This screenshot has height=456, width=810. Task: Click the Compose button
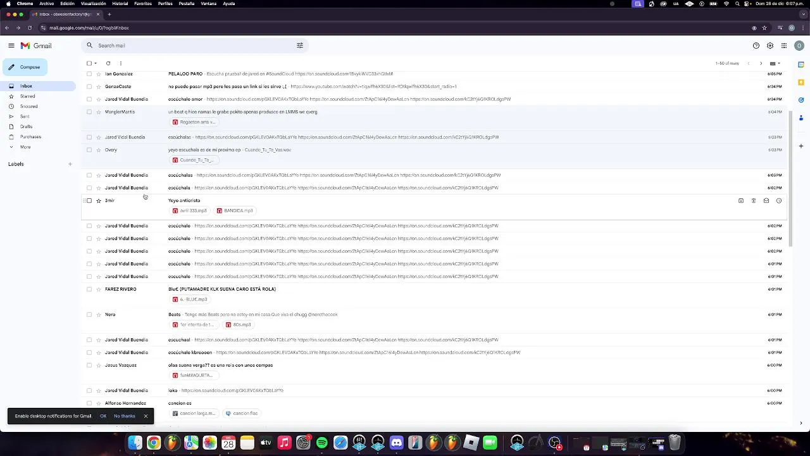pyautogui.click(x=24, y=67)
